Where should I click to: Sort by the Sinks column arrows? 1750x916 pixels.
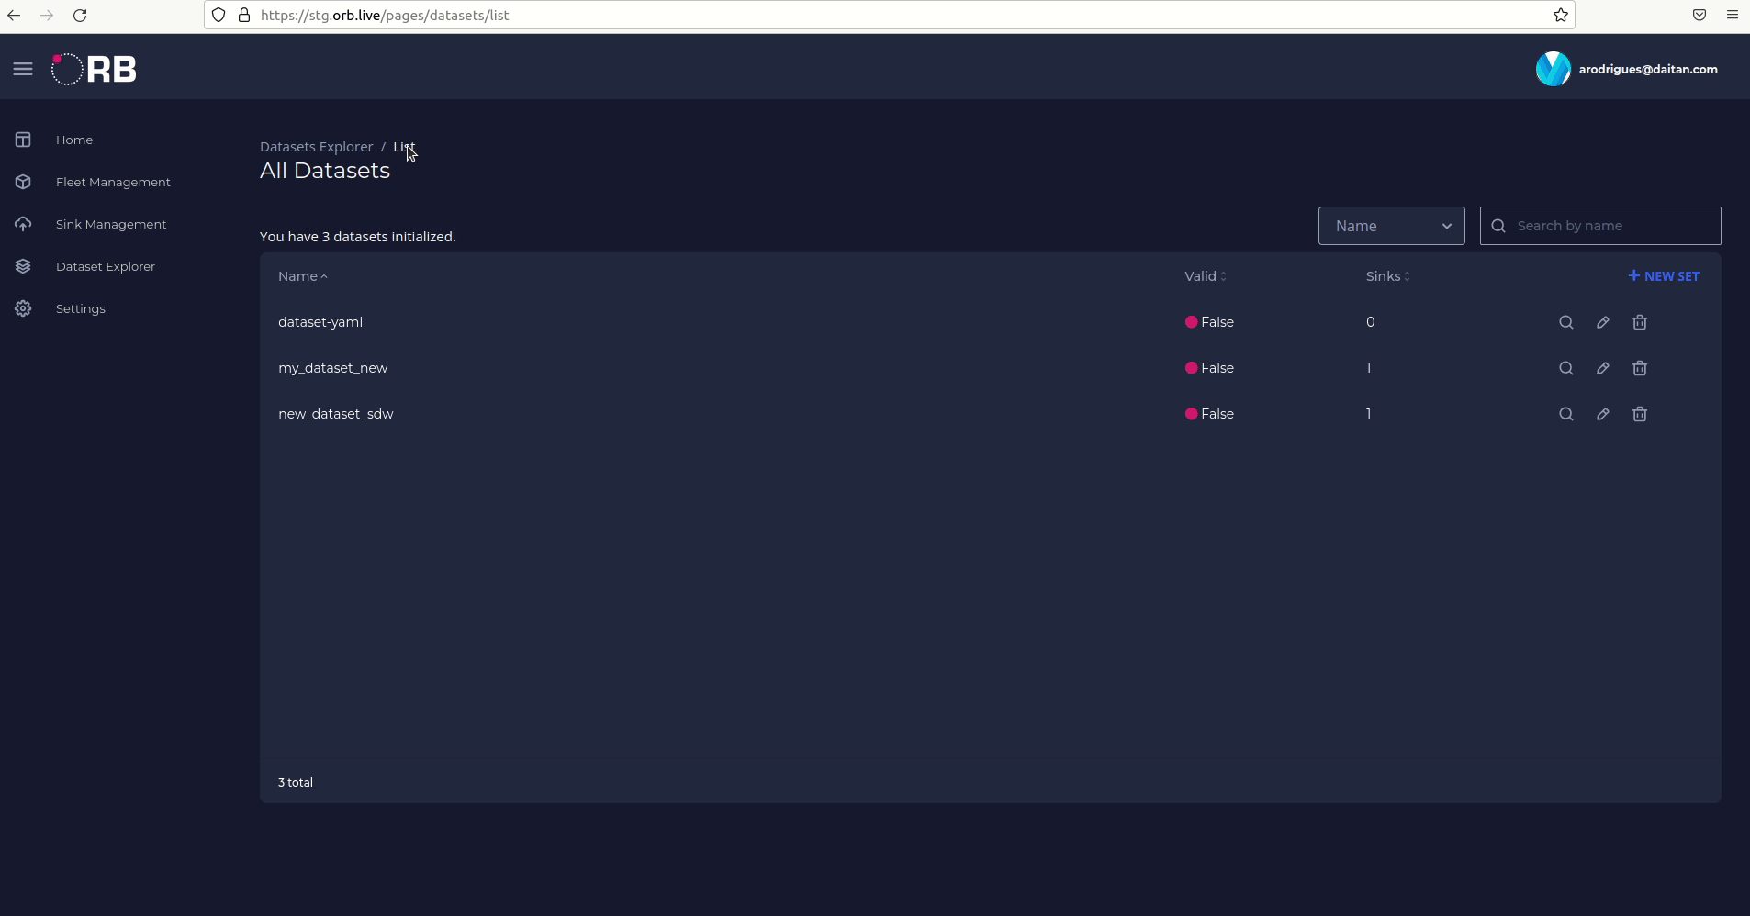coord(1408,275)
